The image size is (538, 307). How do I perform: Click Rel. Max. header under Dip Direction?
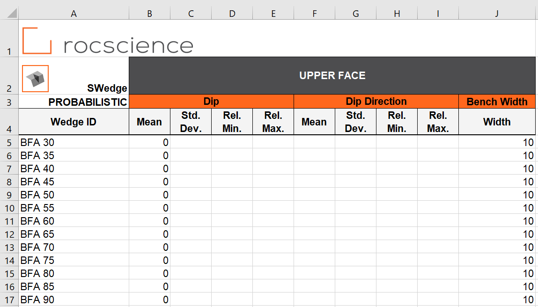(438, 122)
